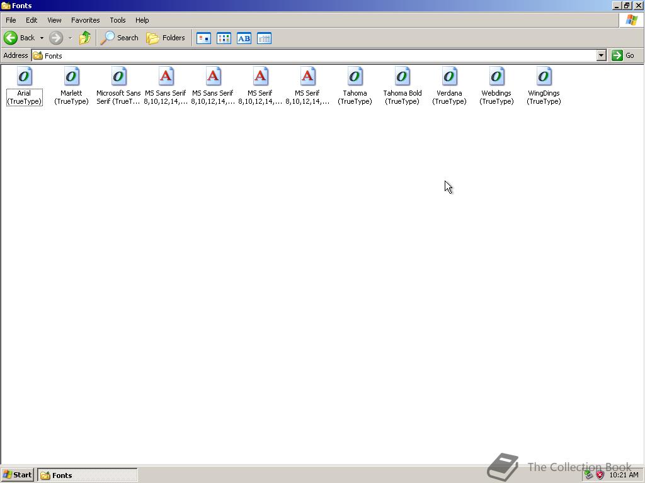Screen dimensions: 645x483
Task: Click the greyed Forward arrow icon
Action: pos(56,38)
